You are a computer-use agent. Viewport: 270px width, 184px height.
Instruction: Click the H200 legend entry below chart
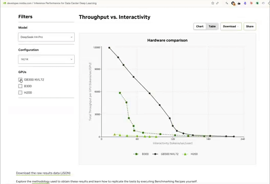pos(190,154)
